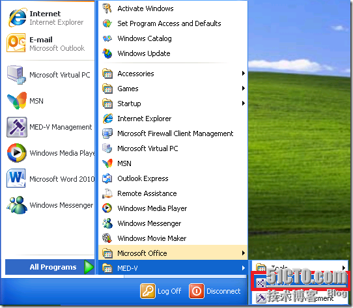The image size is (353, 308).
Task: Click the Microsoft Office folder icon
Action: coord(107,253)
